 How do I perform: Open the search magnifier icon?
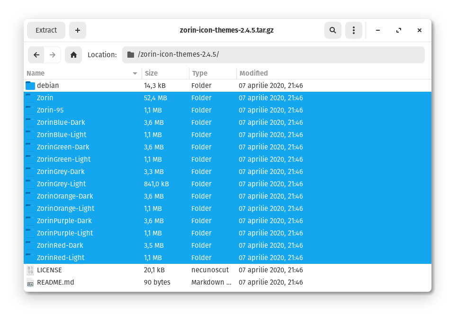point(332,30)
